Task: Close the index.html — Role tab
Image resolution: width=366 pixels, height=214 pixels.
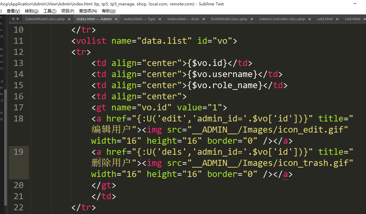Action: (204, 19)
